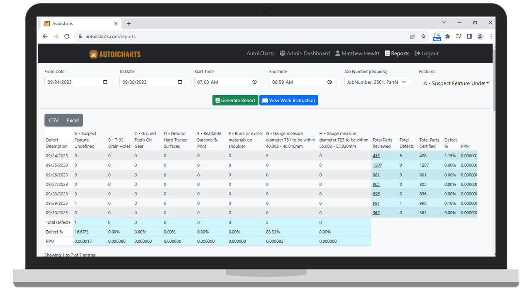Click the clock icon in Start Time
This screenshot has height=299, width=532.
[255, 82]
